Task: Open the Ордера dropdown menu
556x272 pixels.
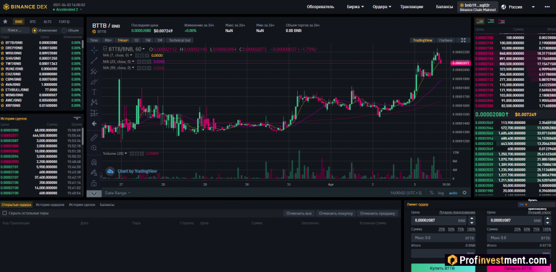Action: 382,7
